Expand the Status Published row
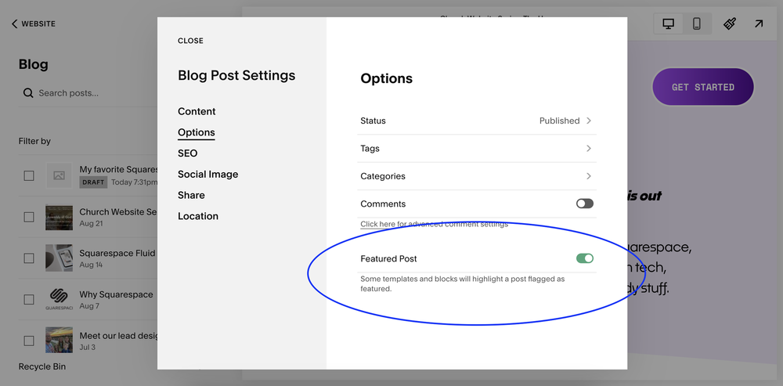783x386 pixels. point(476,121)
